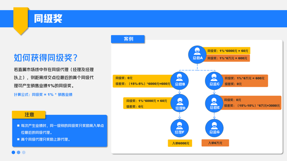Viewport: 287px width, 161px height.
Task: Select the 注意 yellow label
Action: pyautogui.click(x=29, y=114)
